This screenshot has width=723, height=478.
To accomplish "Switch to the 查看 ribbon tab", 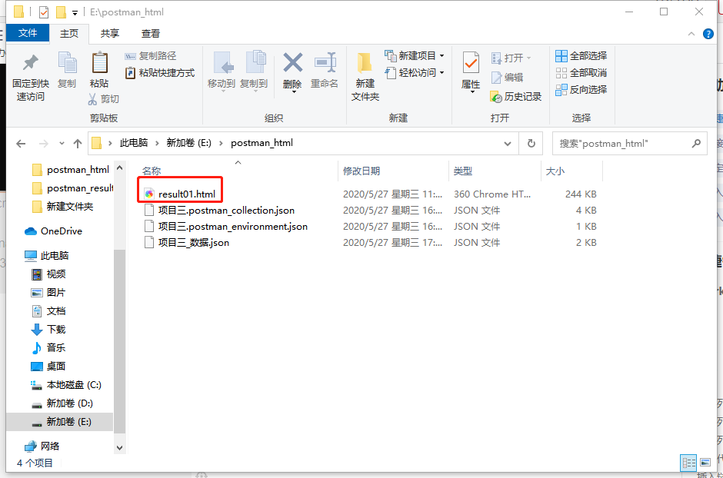I will (149, 34).
